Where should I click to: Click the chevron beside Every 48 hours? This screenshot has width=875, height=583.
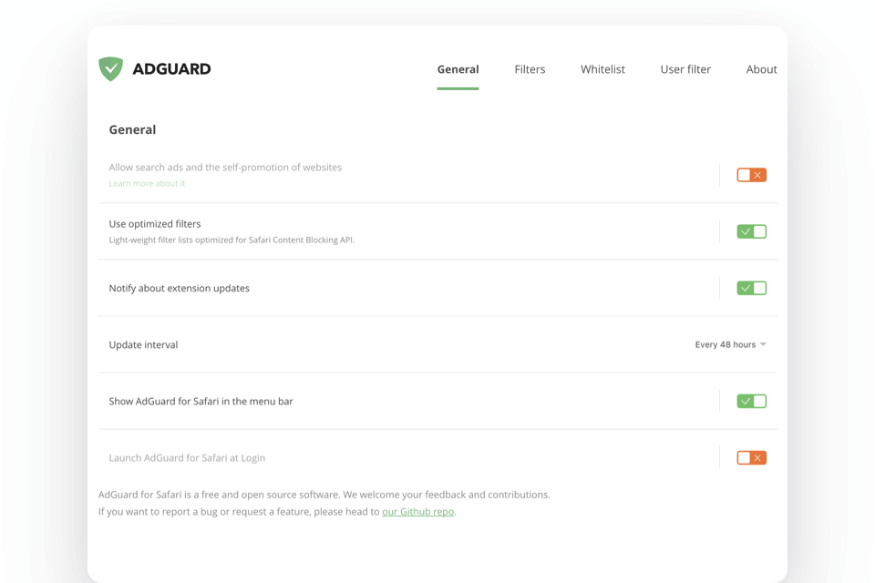(x=764, y=344)
